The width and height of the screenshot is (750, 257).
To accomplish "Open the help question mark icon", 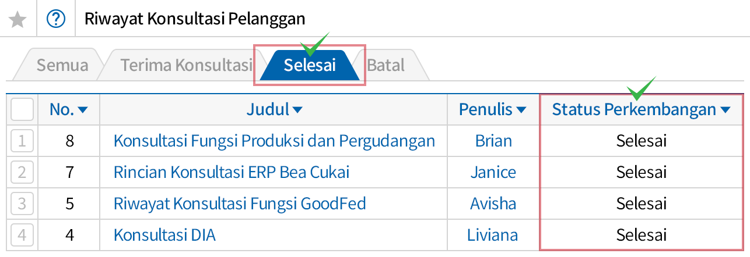I will pos(56,19).
